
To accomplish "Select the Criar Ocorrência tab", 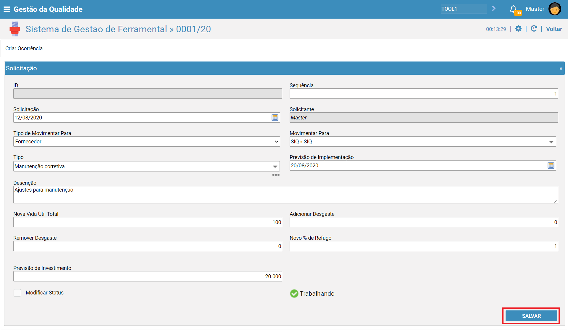I will pos(24,48).
